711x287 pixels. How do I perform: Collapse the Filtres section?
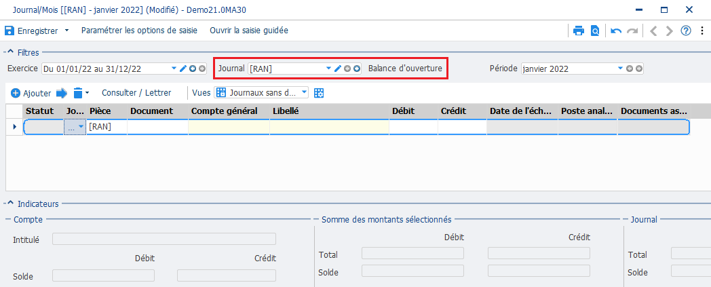coord(10,53)
